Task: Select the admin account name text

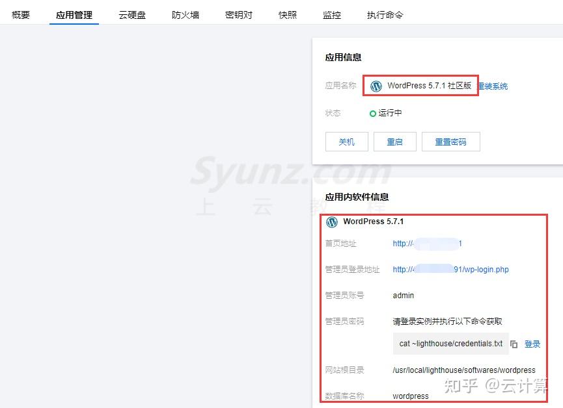Action: click(x=404, y=296)
